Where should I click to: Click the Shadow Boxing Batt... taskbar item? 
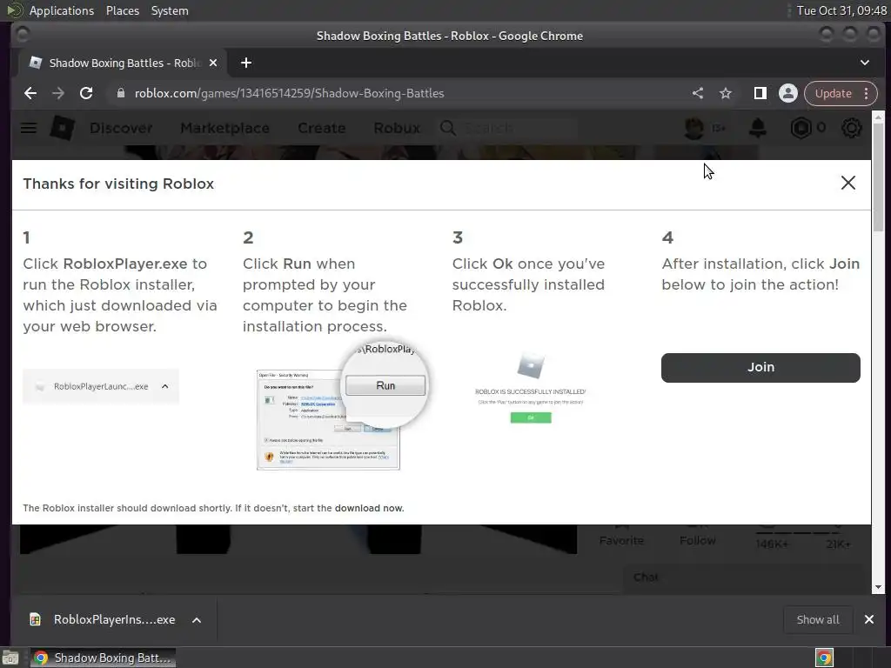pos(103,658)
